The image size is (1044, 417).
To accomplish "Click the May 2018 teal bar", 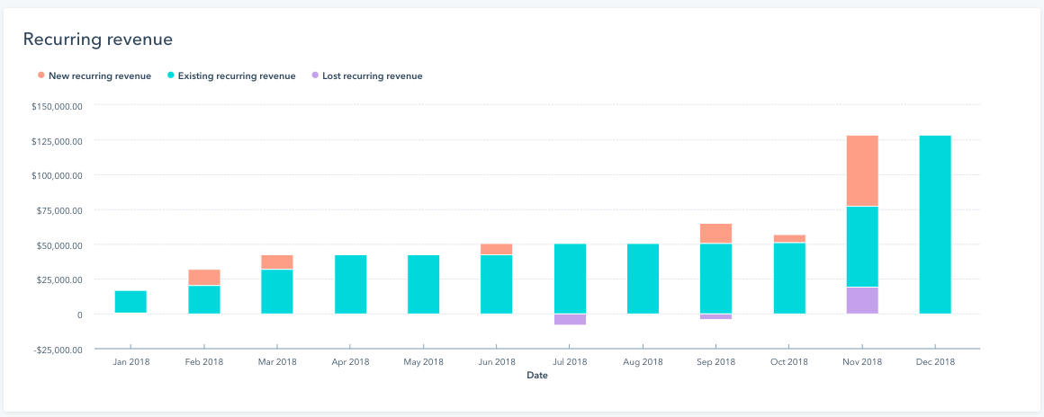I will (423, 284).
